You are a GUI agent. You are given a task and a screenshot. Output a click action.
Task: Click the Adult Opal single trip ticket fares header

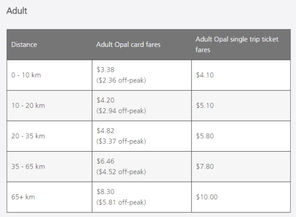click(237, 44)
